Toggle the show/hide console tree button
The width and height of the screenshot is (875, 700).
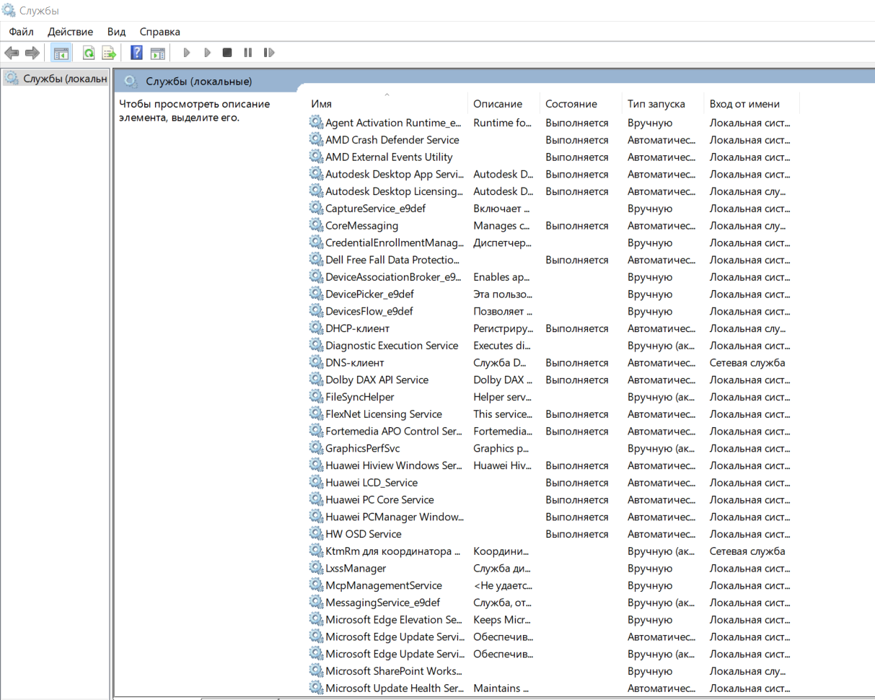click(61, 53)
